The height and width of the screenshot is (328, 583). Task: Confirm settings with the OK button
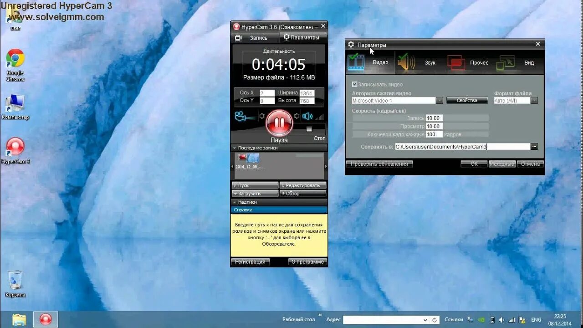click(x=474, y=164)
